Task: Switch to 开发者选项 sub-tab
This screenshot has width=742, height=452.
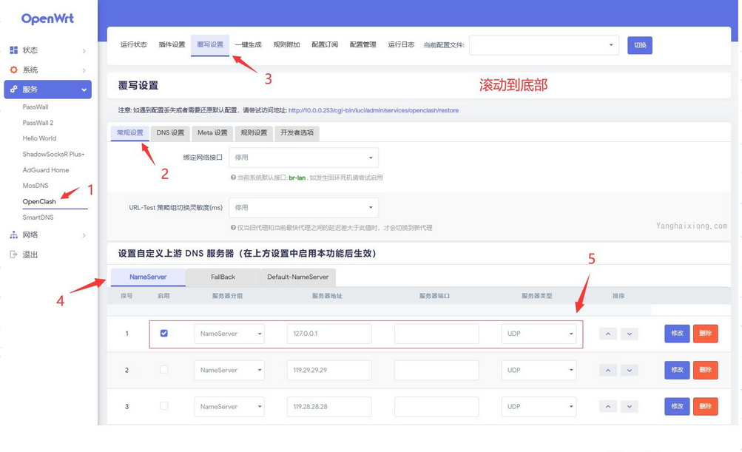Action: (297, 133)
